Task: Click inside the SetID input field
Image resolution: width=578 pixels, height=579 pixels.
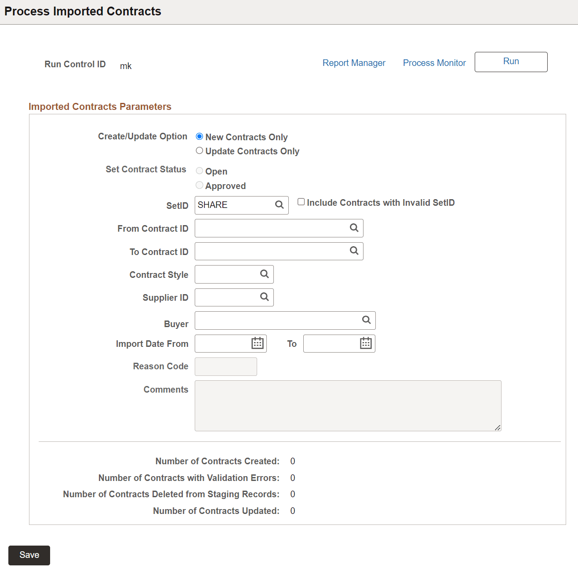Action: pyautogui.click(x=233, y=205)
